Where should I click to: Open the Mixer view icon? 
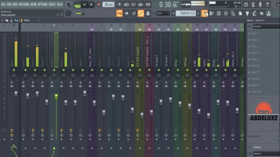coord(226,13)
